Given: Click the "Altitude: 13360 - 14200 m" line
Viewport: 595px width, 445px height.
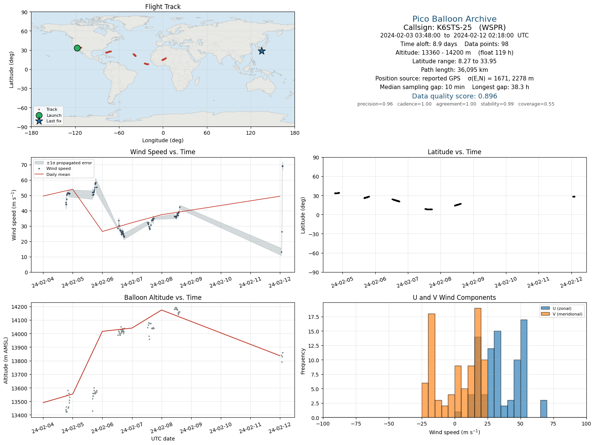Looking at the screenshot, I should pyautogui.click(x=454, y=53).
